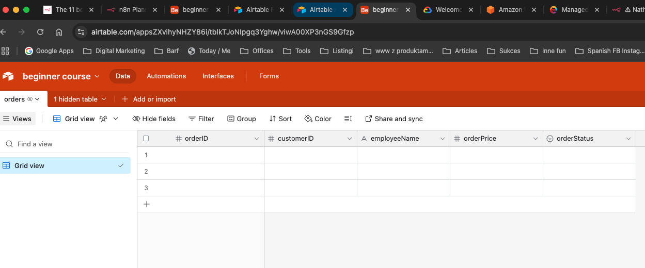Click the Share and sync icon

pyautogui.click(x=369, y=119)
